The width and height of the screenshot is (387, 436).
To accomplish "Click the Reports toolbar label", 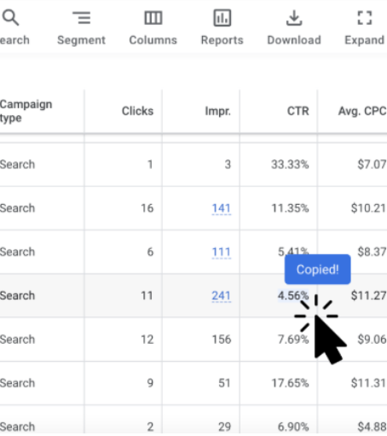I will pos(222,40).
